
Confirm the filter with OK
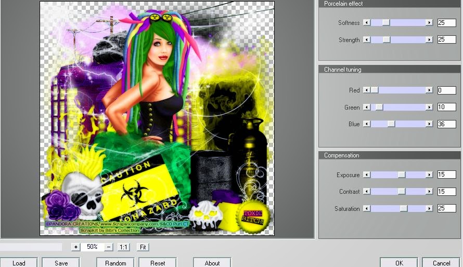[399, 263]
